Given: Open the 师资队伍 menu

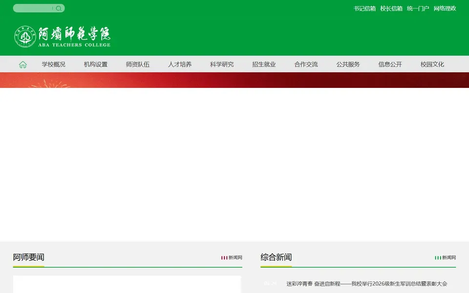Looking at the screenshot, I should tap(138, 64).
